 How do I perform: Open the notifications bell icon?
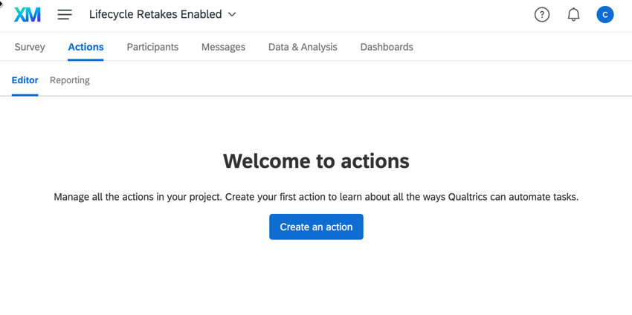tap(573, 15)
